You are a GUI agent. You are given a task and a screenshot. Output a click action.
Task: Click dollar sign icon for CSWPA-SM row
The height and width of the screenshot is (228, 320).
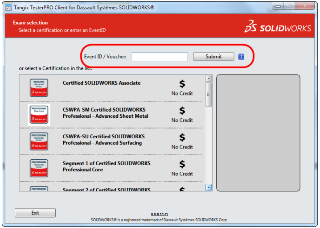tap(182, 111)
